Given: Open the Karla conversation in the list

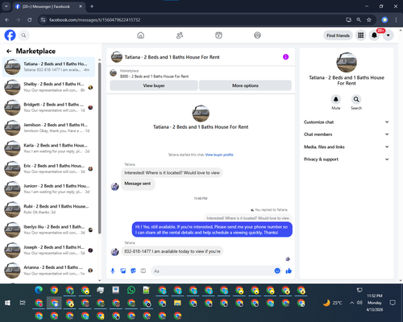Looking at the screenshot, I should pos(48,148).
